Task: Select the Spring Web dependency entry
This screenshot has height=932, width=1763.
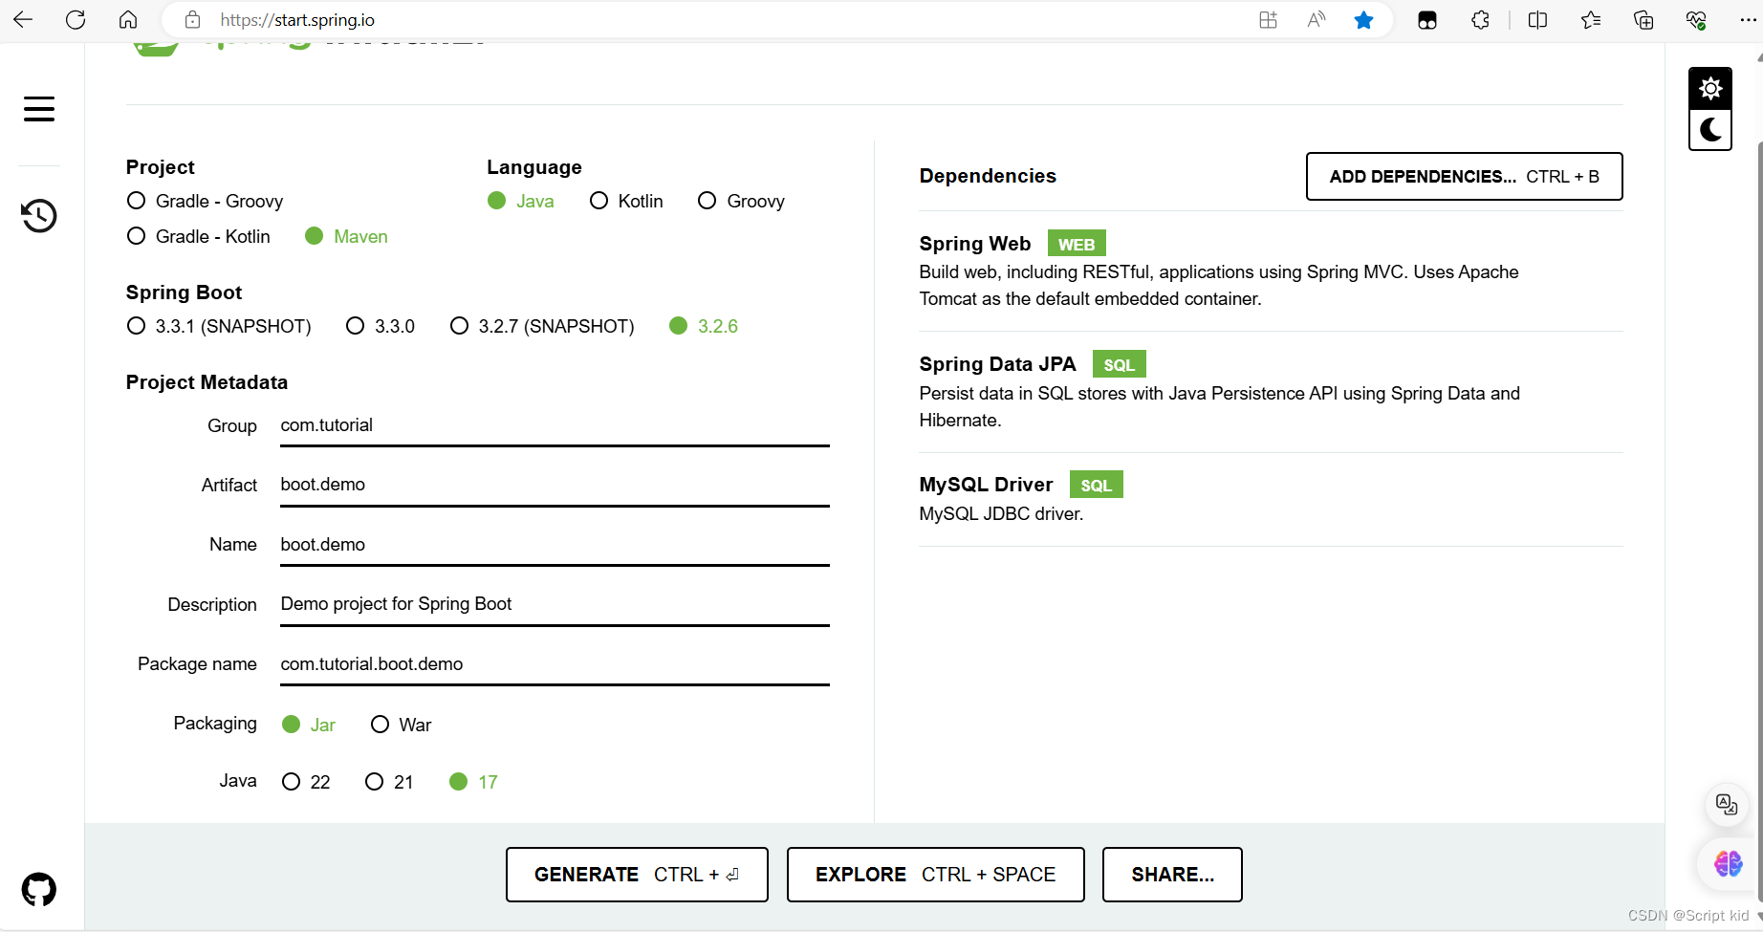Action: pos(1271,271)
